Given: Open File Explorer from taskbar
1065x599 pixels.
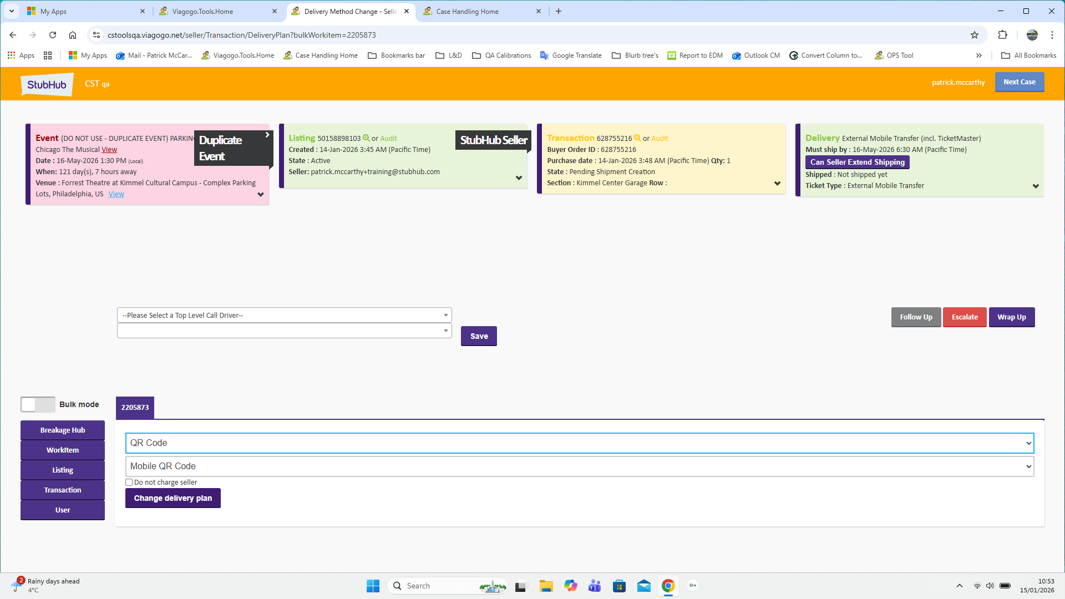Looking at the screenshot, I should pos(546,586).
